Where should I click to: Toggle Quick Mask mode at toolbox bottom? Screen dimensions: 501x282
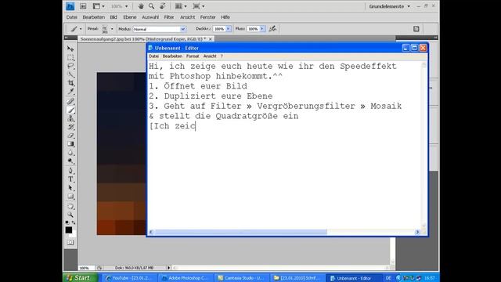point(70,243)
